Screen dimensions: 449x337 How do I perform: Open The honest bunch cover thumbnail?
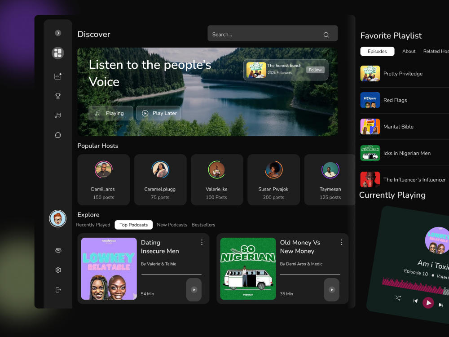point(256,70)
